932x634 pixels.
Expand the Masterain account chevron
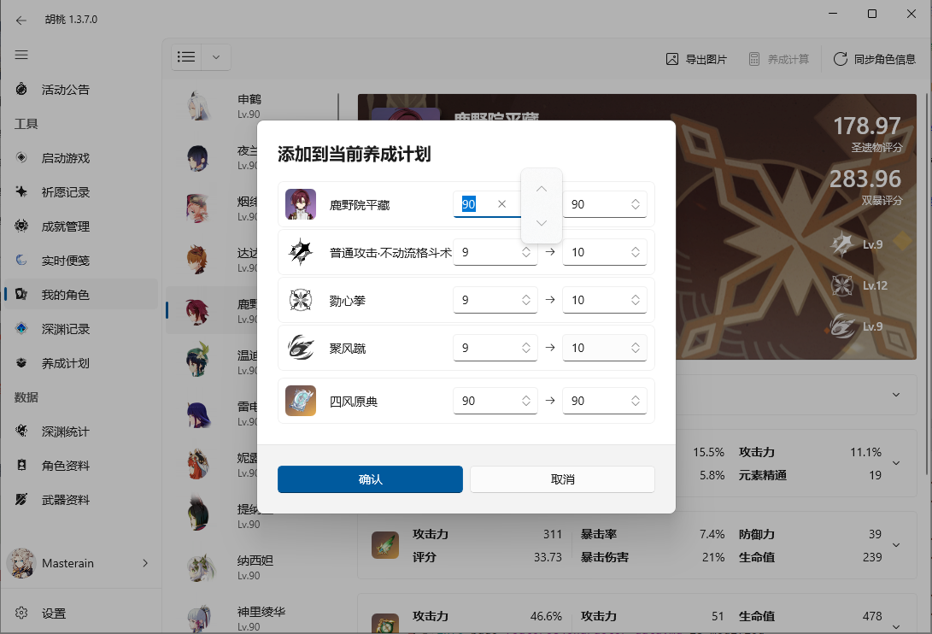pyautogui.click(x=145, y=563)
